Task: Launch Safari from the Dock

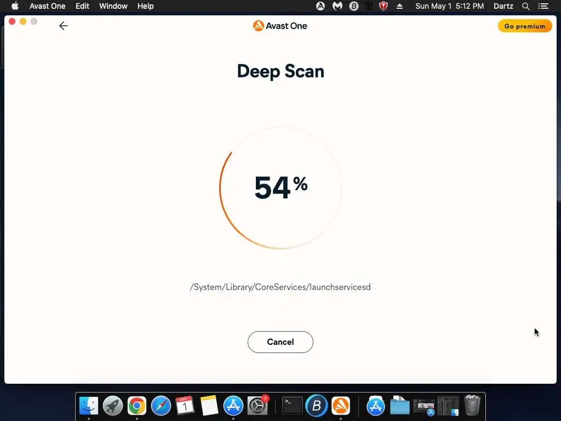Action: 161,406
